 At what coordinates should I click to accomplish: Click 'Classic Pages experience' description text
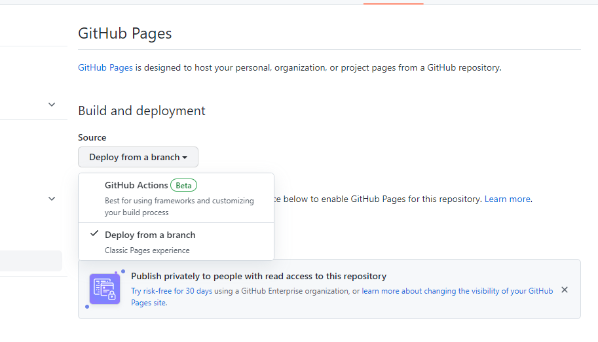coord(147,250)
